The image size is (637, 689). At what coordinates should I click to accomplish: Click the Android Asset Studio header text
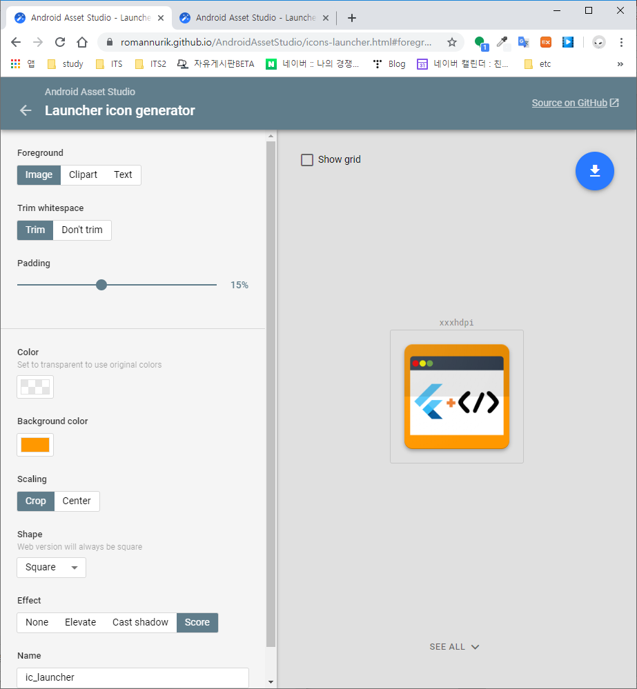[x=90, y=92]
